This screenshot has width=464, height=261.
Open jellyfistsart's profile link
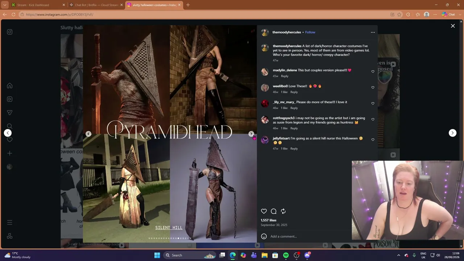281,138
